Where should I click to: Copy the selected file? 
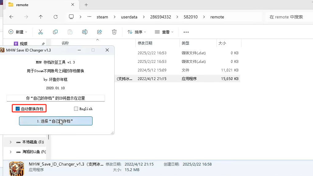tap(55, 32)
